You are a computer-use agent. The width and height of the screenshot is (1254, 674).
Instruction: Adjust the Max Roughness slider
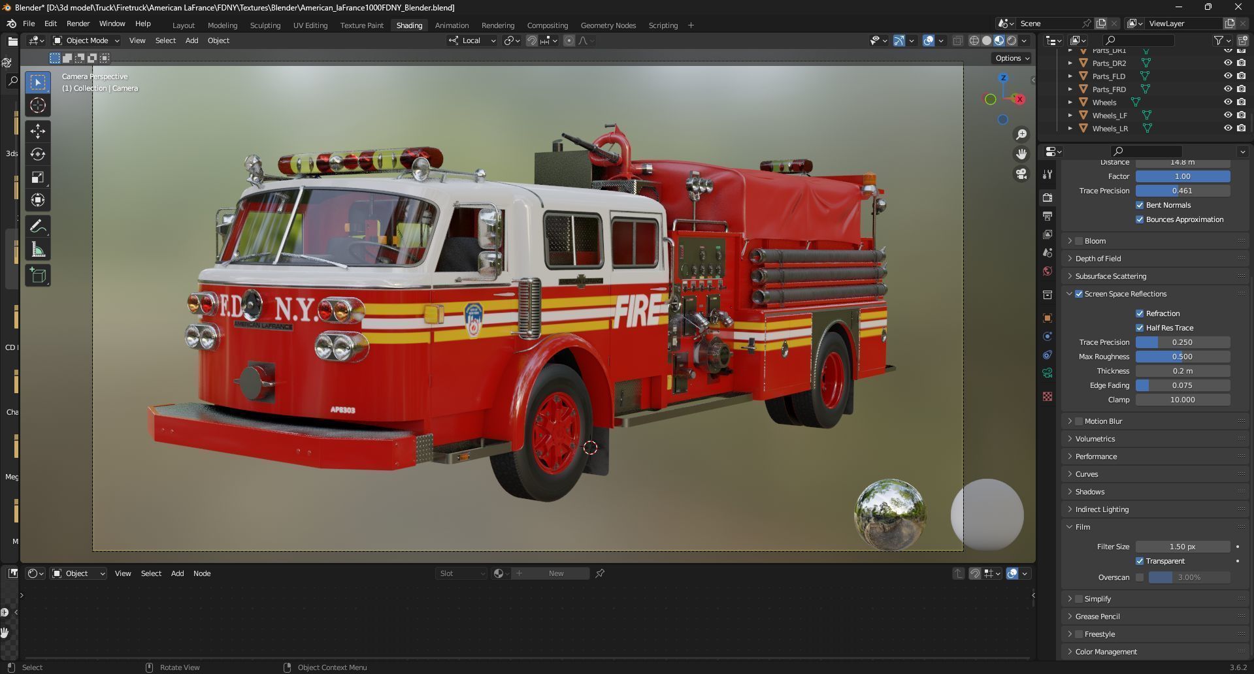point(1183,357)
